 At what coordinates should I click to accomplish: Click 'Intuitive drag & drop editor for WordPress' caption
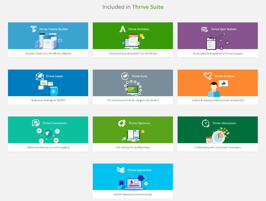(133, 53)
